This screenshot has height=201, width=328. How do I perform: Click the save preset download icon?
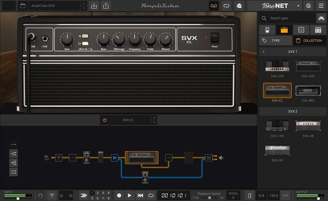pyautogui.click(x=94, y=6)
